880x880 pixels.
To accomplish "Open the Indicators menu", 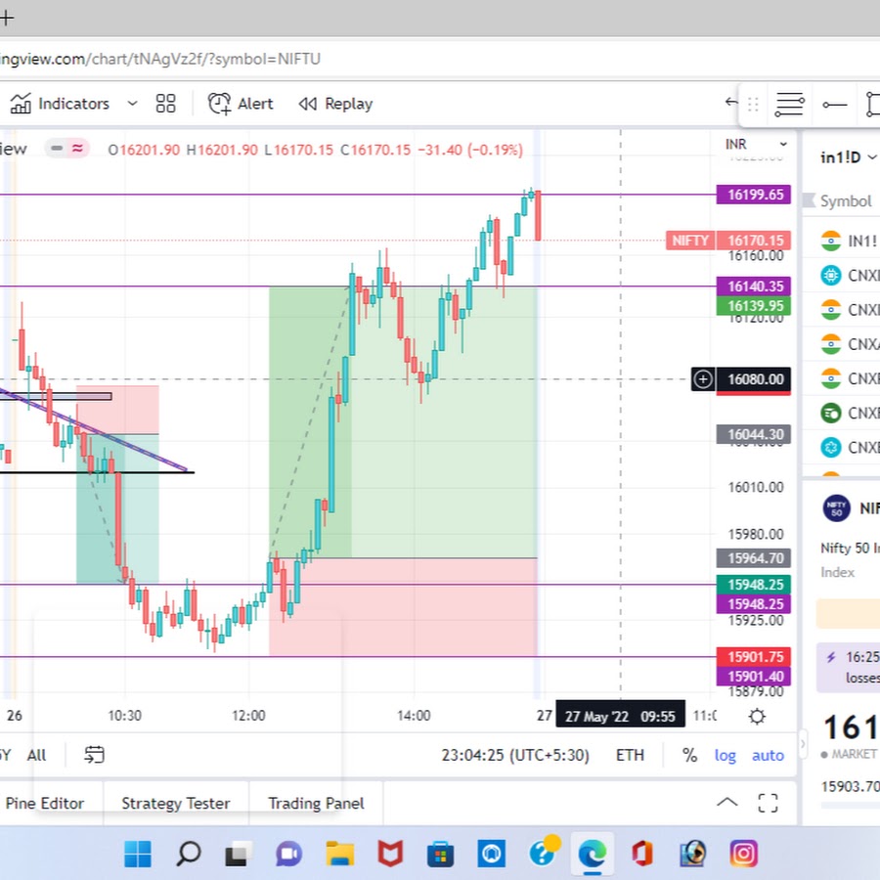I will (x=61, y=104).
